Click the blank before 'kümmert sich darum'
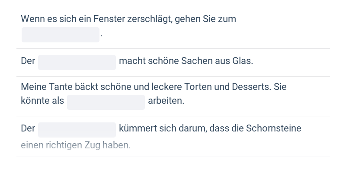Viewport: 346px width, 173px height. point(77,129)
